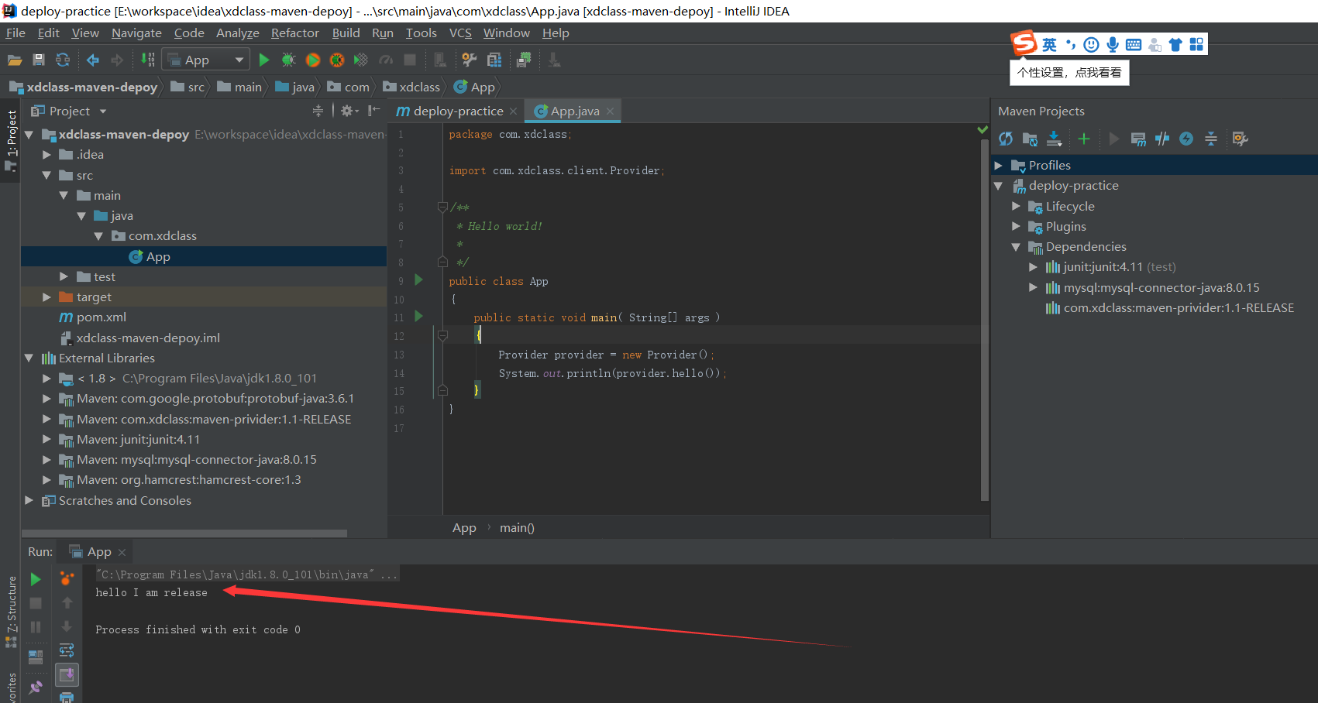
Task: Collapse all in Maven Projects panel
Action: point(1211,139)
